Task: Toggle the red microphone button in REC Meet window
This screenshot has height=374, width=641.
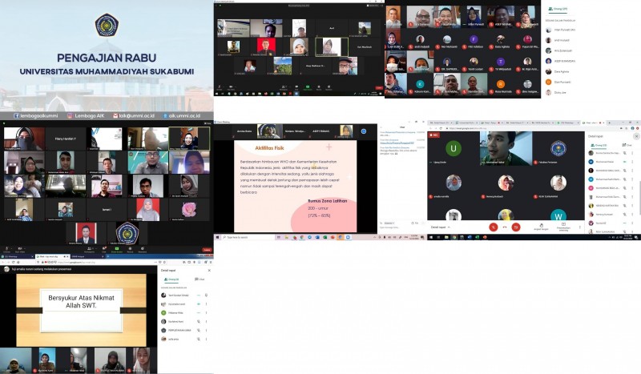Action: click(x=493, y=227)
